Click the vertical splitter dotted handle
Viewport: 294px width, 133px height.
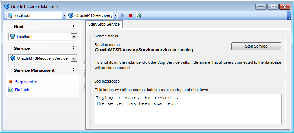pyautogui.click(x=83, y=75)
